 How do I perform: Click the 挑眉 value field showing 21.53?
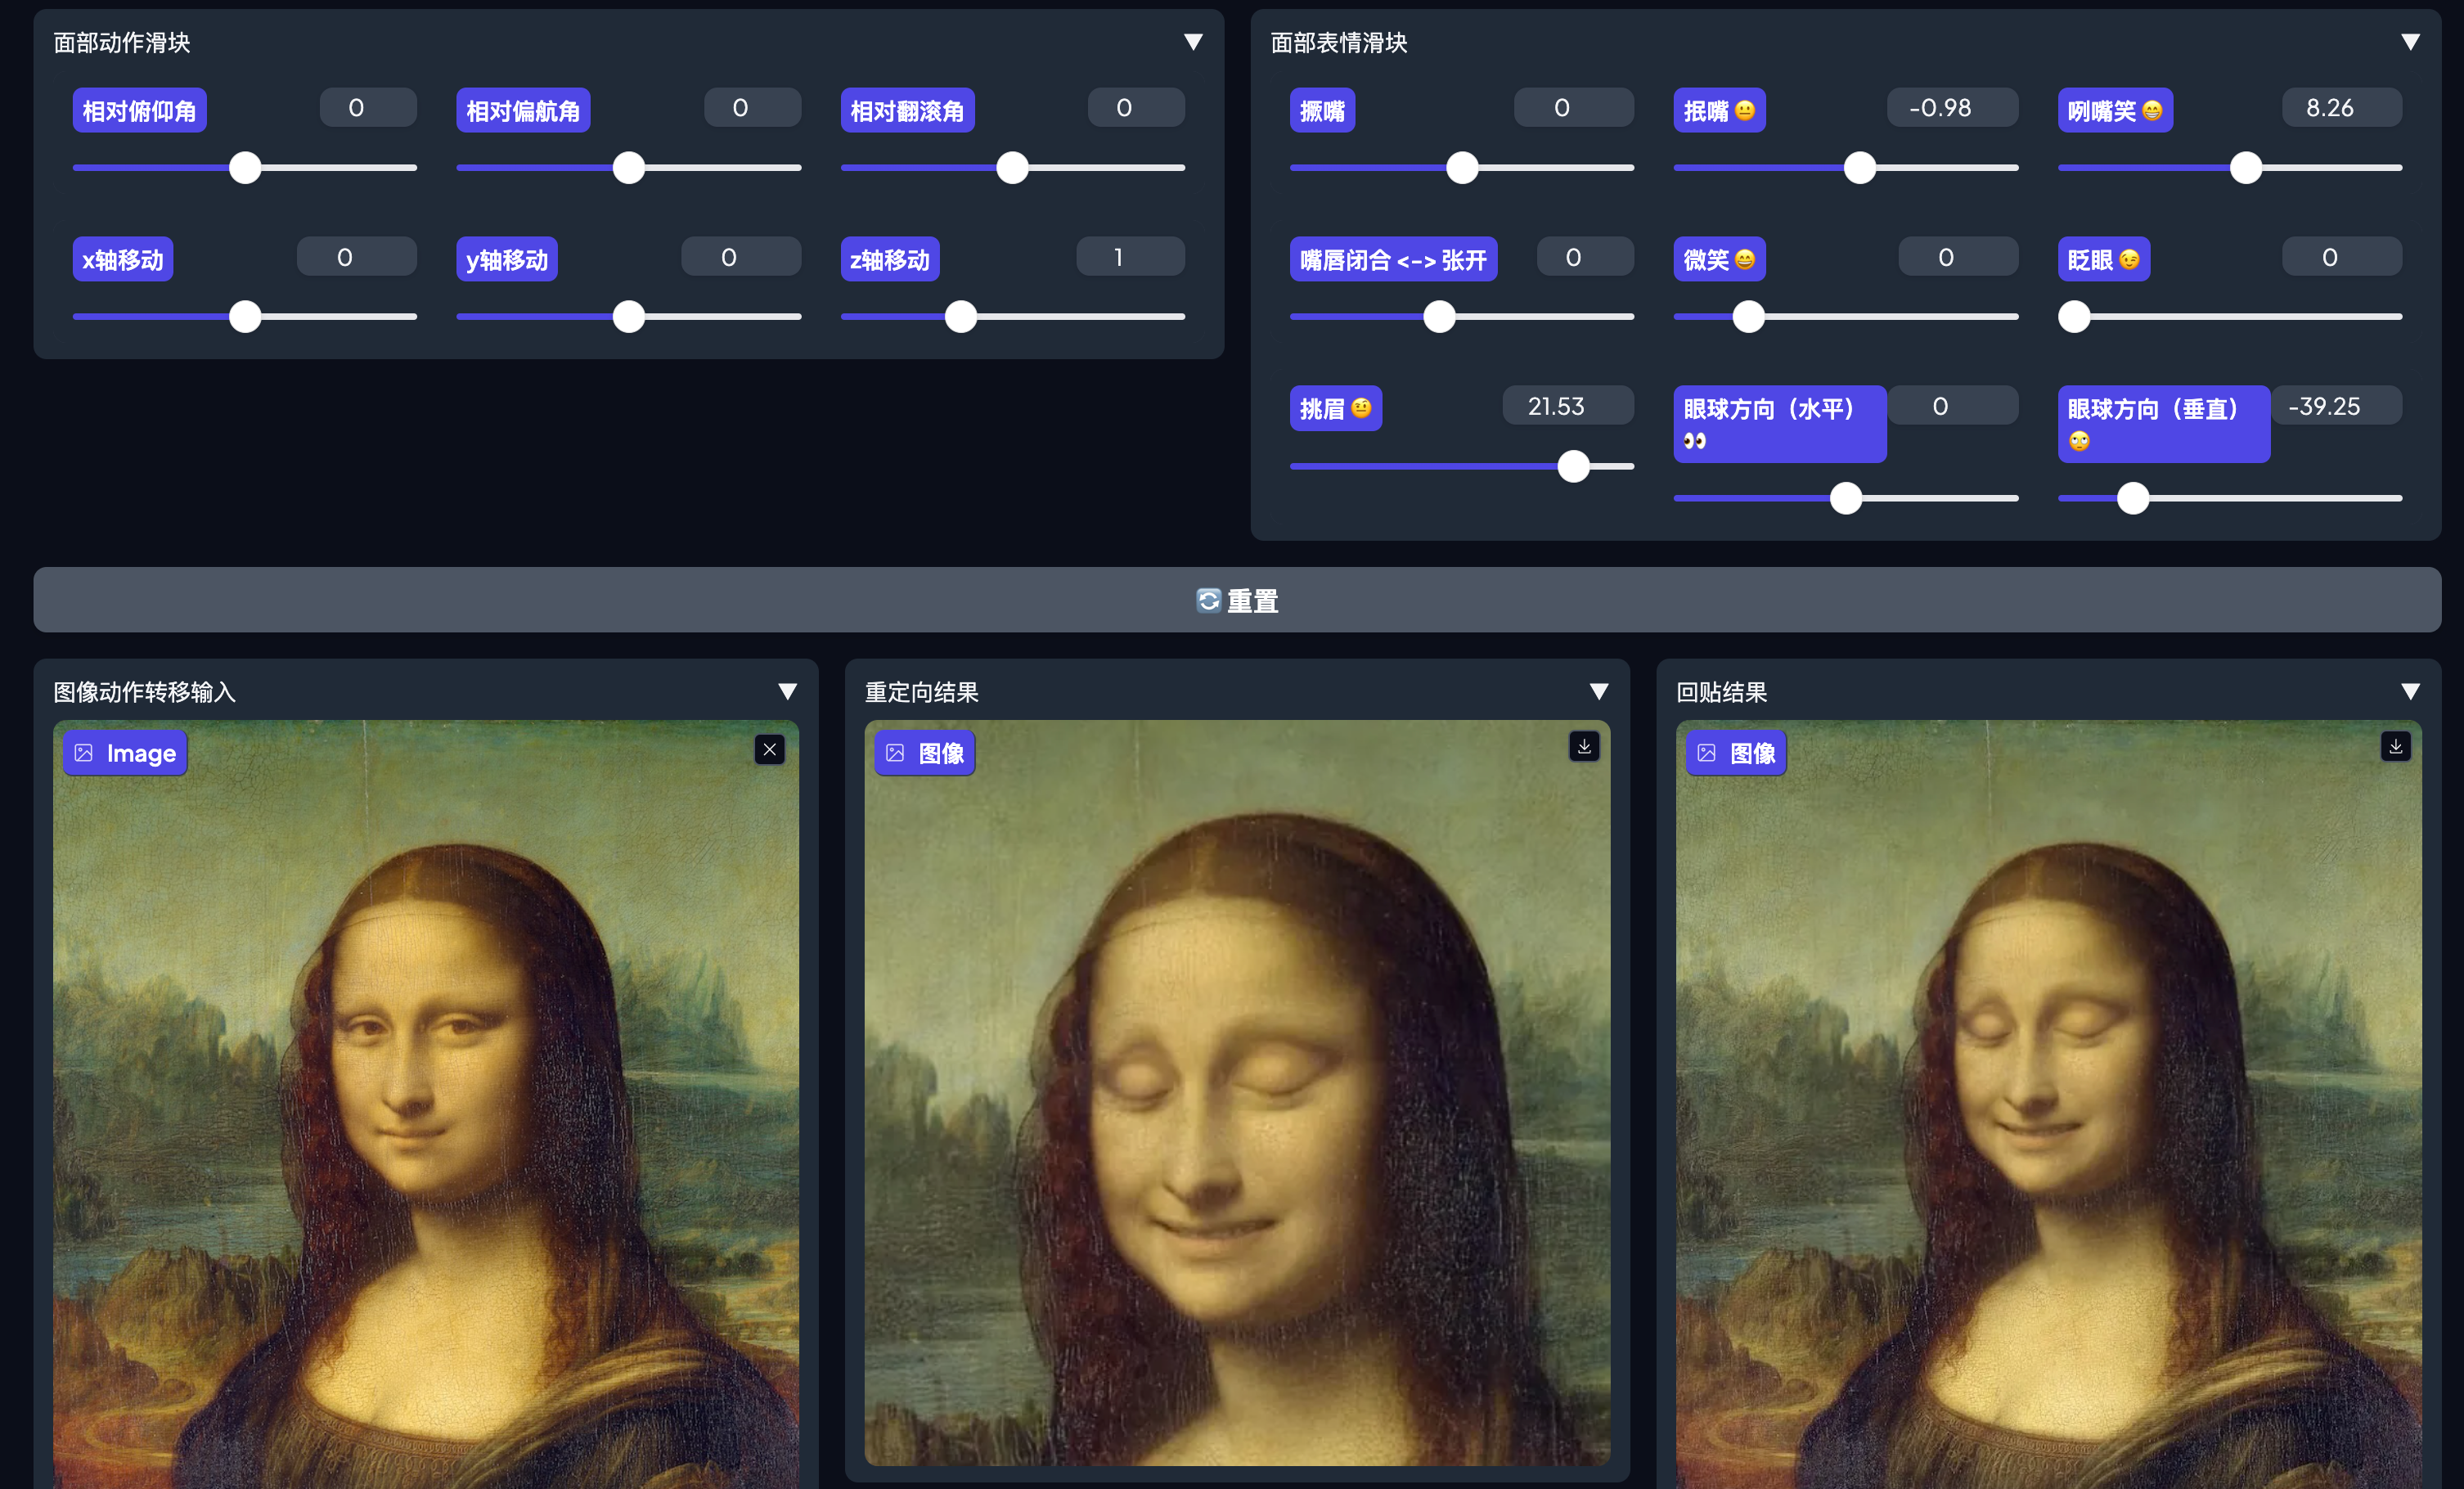pyautogui.click(x=1568, y=406)
